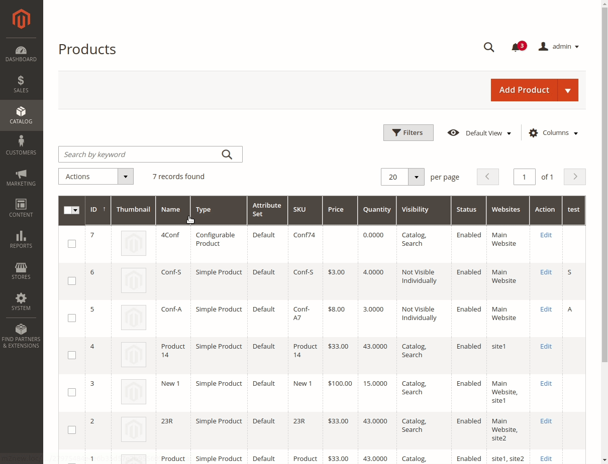Open the Content menu

[x=21, y=209]
